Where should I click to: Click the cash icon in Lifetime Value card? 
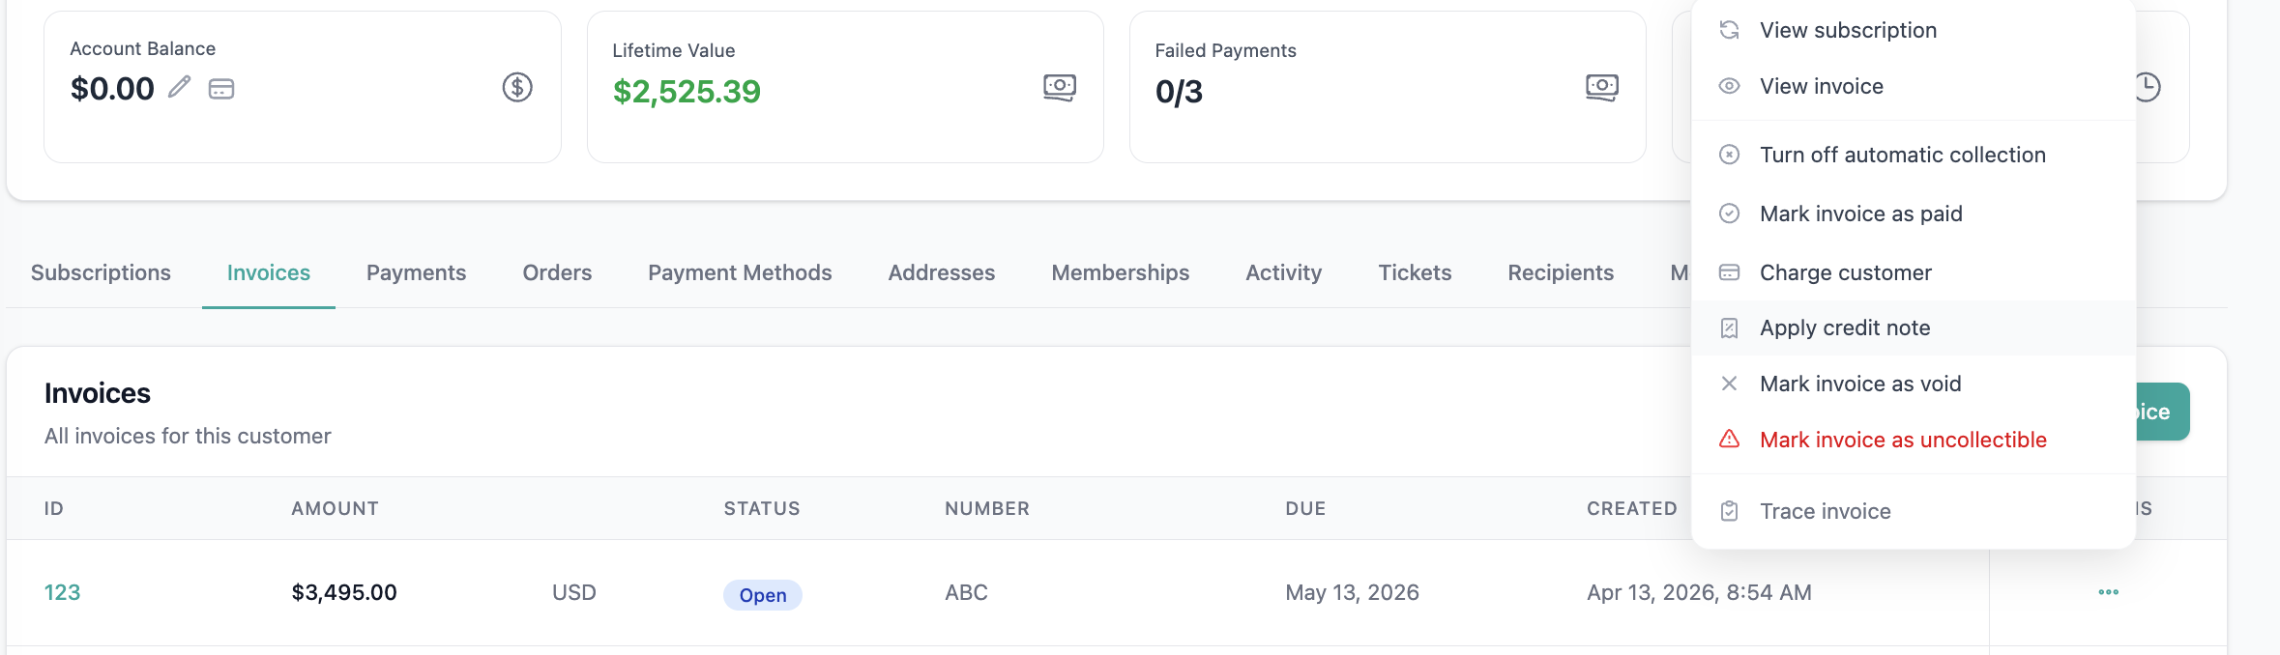1060,87
